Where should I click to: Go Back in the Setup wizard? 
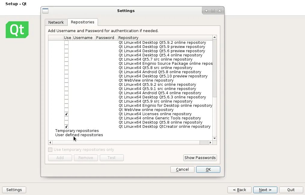(239, 190)
